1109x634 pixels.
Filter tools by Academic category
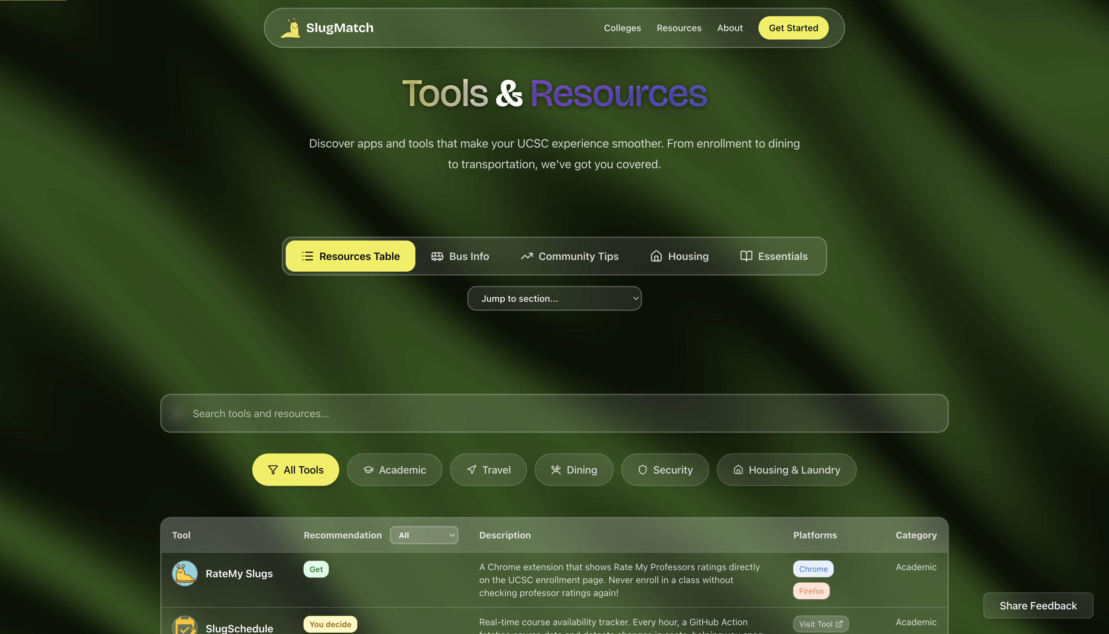[x=394, y=470]
